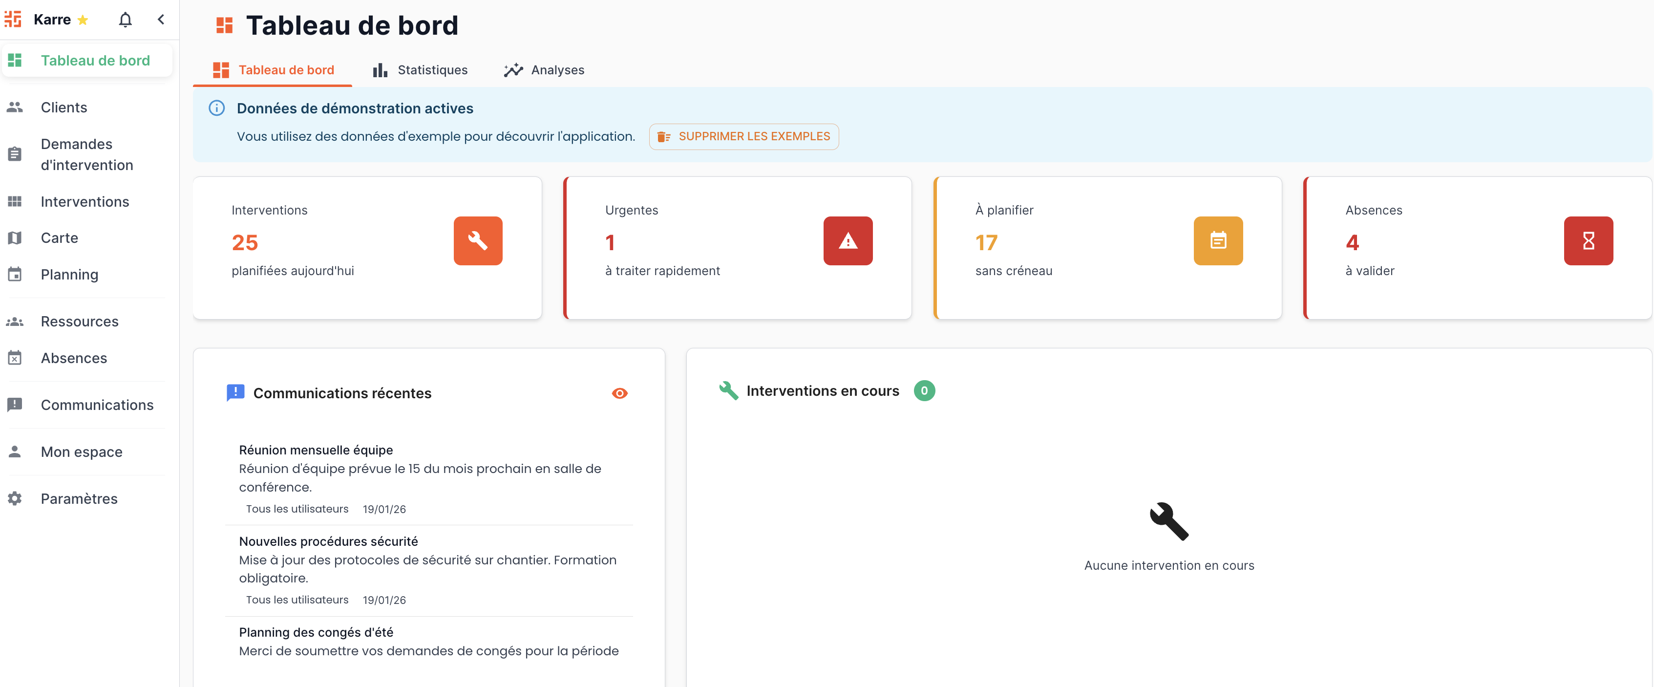
Task: Open the Réunion mensuelle équipe communication
Action: coord(316,450)
